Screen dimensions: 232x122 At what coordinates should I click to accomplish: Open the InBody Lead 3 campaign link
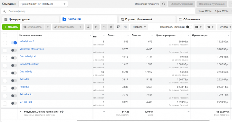tap(27, 42)
